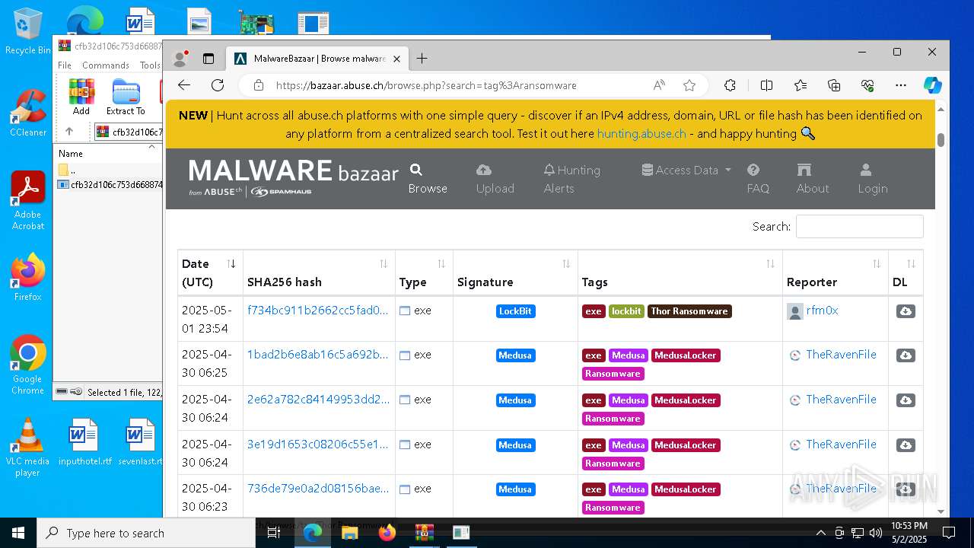This screenshot has width=974, height=548.
Task: Open Edge read aloud option
Action: [x=659, y=85]
